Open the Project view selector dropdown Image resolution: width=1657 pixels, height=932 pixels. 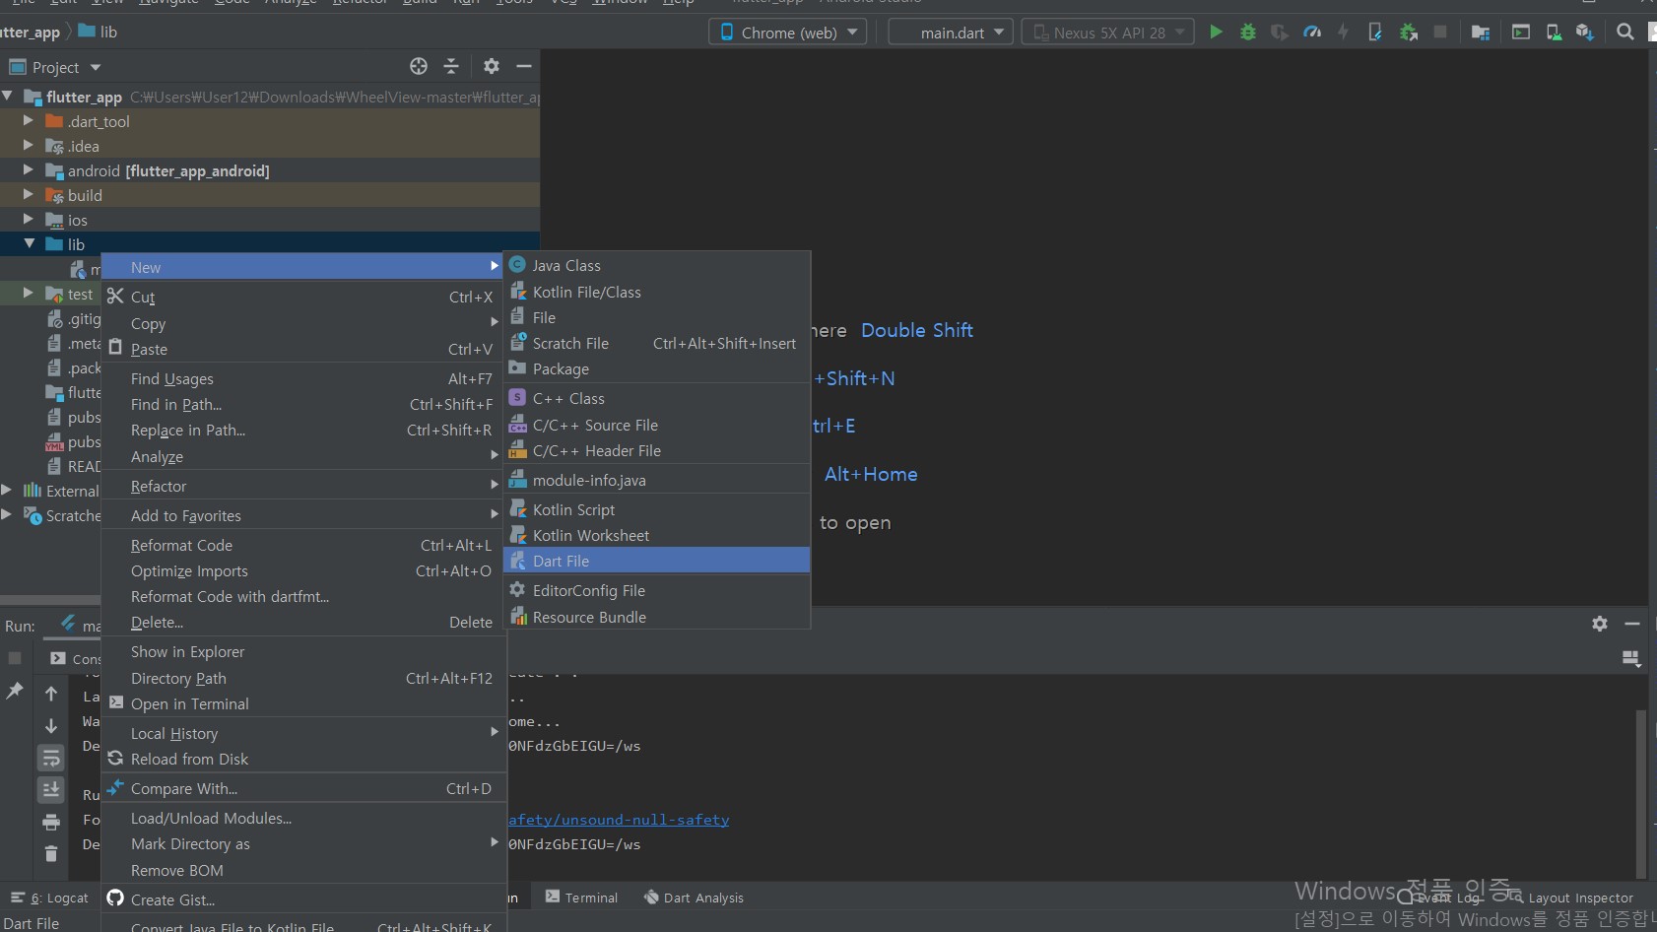[x=55, y=67]
